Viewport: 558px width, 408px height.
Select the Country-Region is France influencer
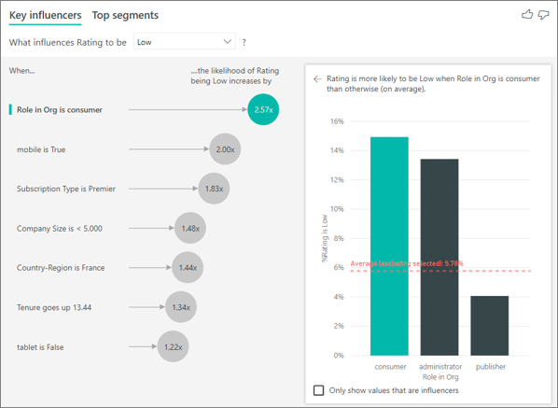(x=61, y=268)
